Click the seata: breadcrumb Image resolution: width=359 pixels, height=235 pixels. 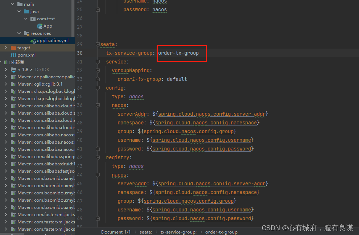point(146,232)
